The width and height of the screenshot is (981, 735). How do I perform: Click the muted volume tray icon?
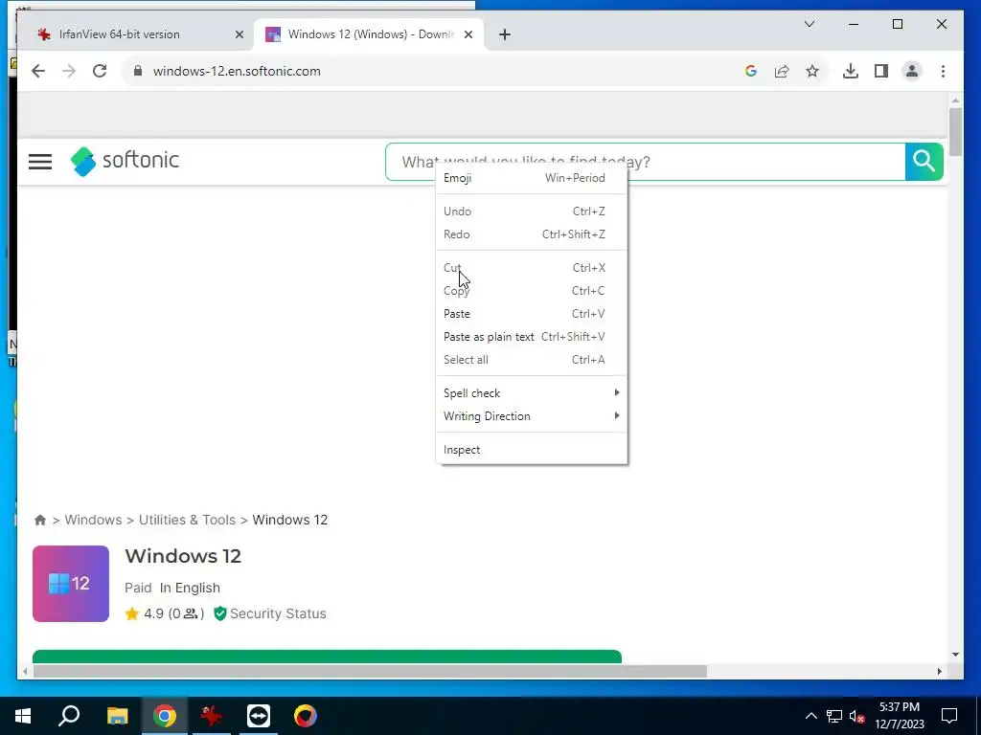857,716
